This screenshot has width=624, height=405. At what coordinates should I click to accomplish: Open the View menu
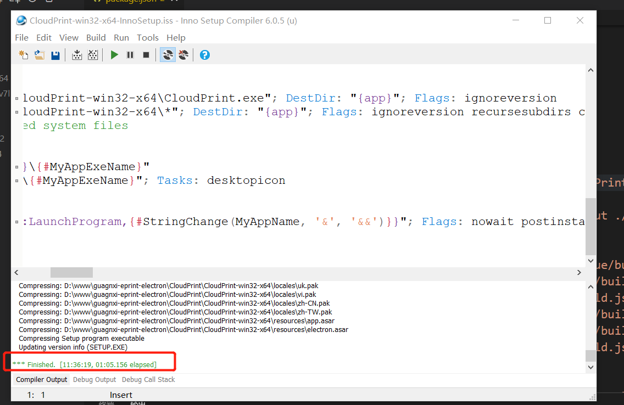(x=69, y=38)
